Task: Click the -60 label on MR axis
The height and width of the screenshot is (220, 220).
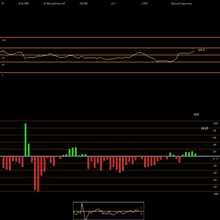Action: point(215,180)
